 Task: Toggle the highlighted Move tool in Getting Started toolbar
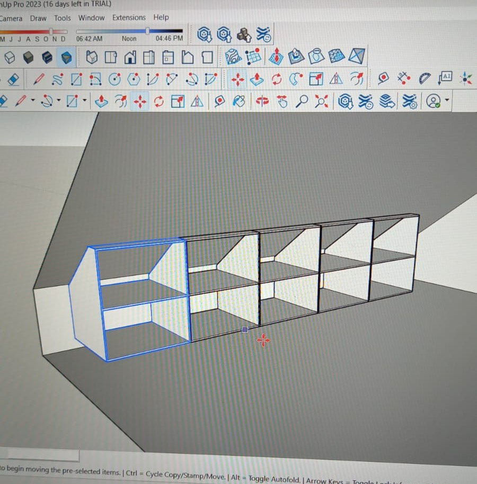tap(139, 101)
